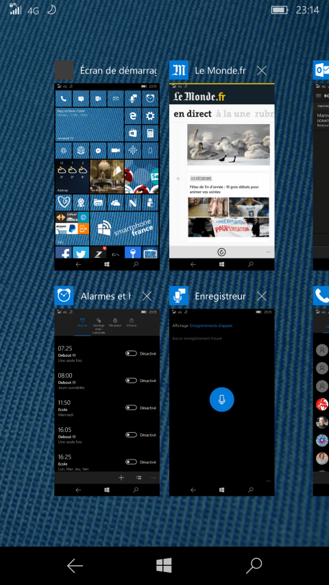The width and height of the screenshot is (329, 585).
Task: Tap the Alarmes et horloge clock icon
Action: [64, 296]
